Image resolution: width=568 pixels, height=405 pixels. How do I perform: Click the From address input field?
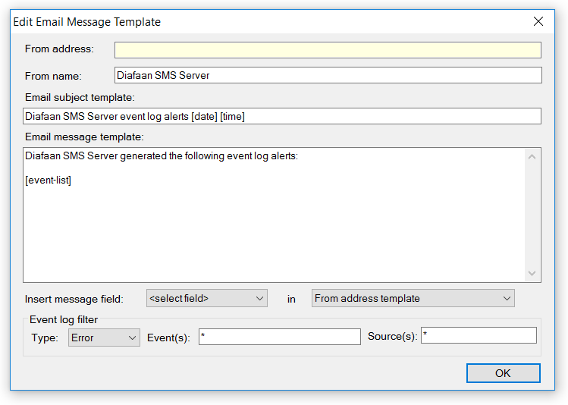click(x=328, y=50)
